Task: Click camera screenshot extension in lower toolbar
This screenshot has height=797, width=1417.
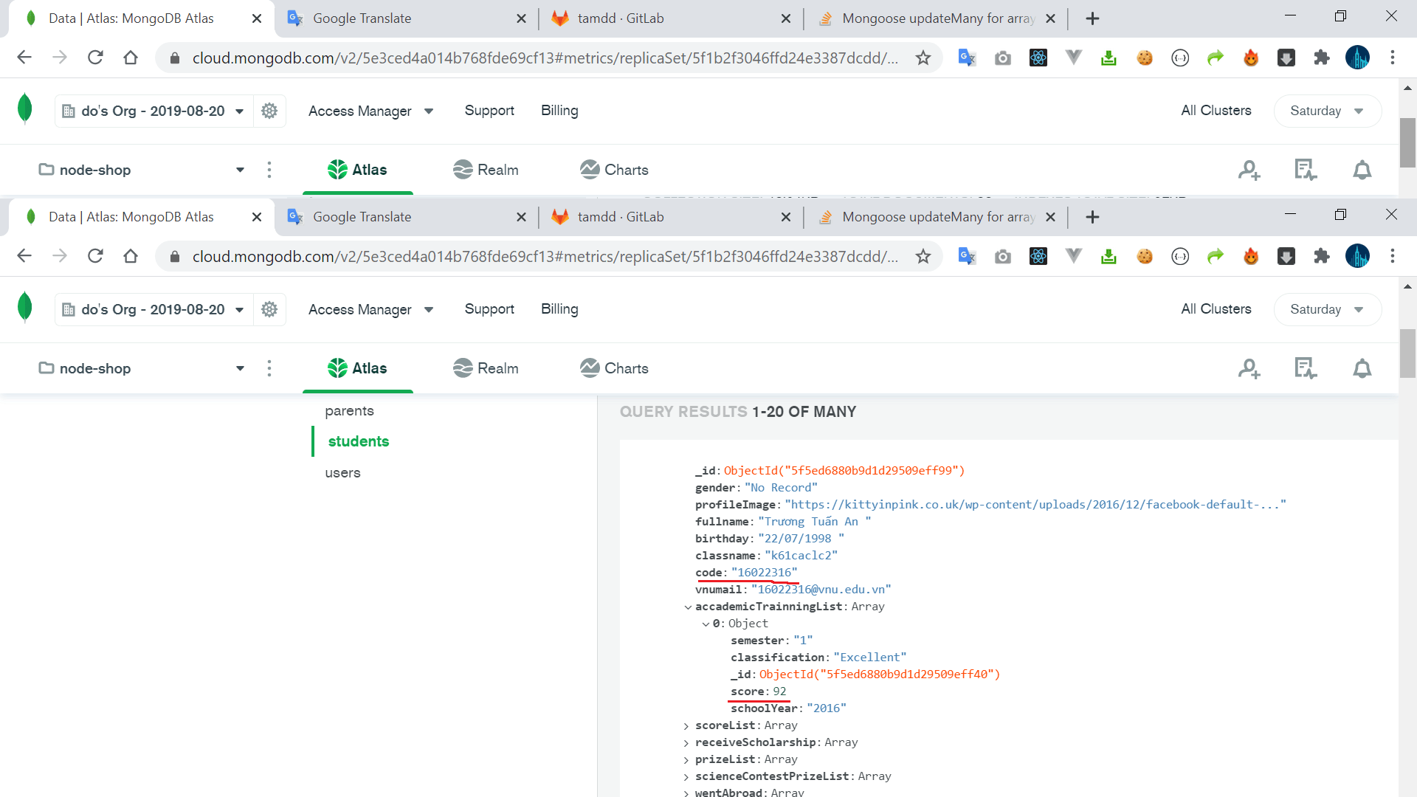Action: click(x=1003, y=256)
